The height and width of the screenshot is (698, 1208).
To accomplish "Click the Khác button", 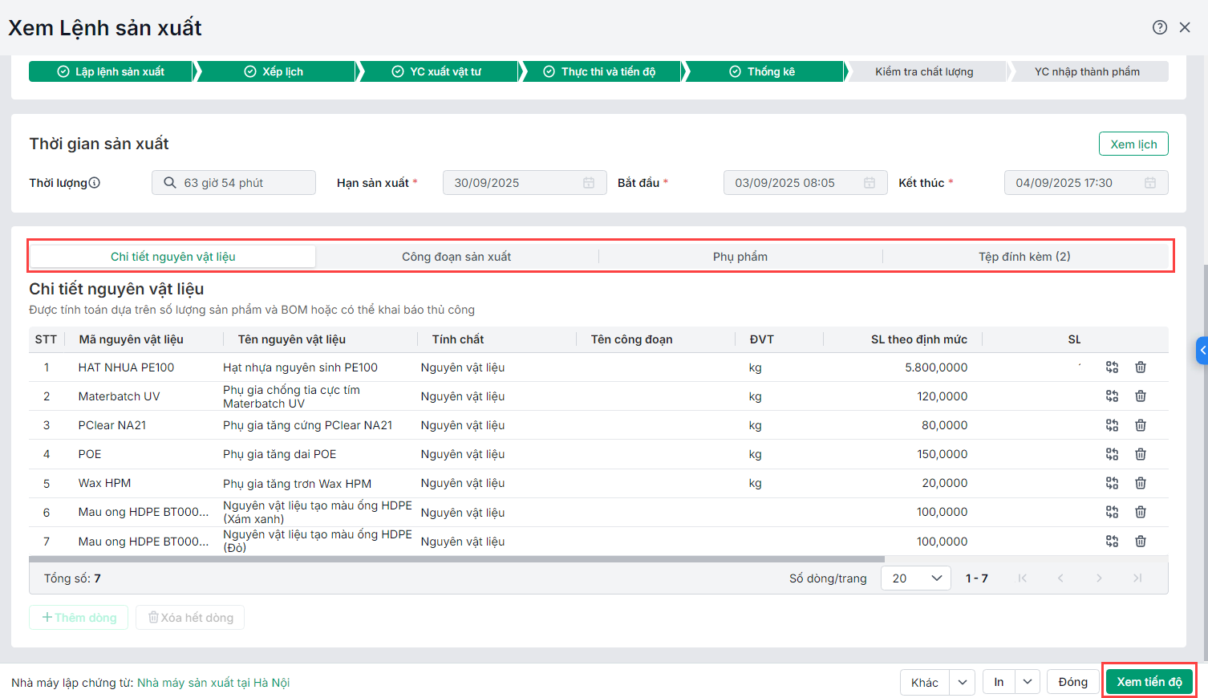I will (x=925, y=682).
